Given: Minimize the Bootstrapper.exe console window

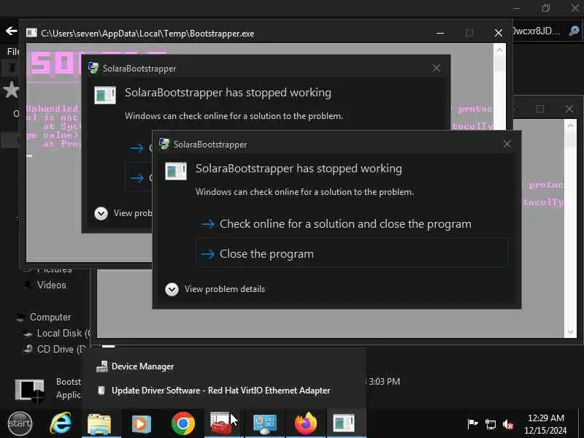Looking at the screenshot, I should point(440,33).
